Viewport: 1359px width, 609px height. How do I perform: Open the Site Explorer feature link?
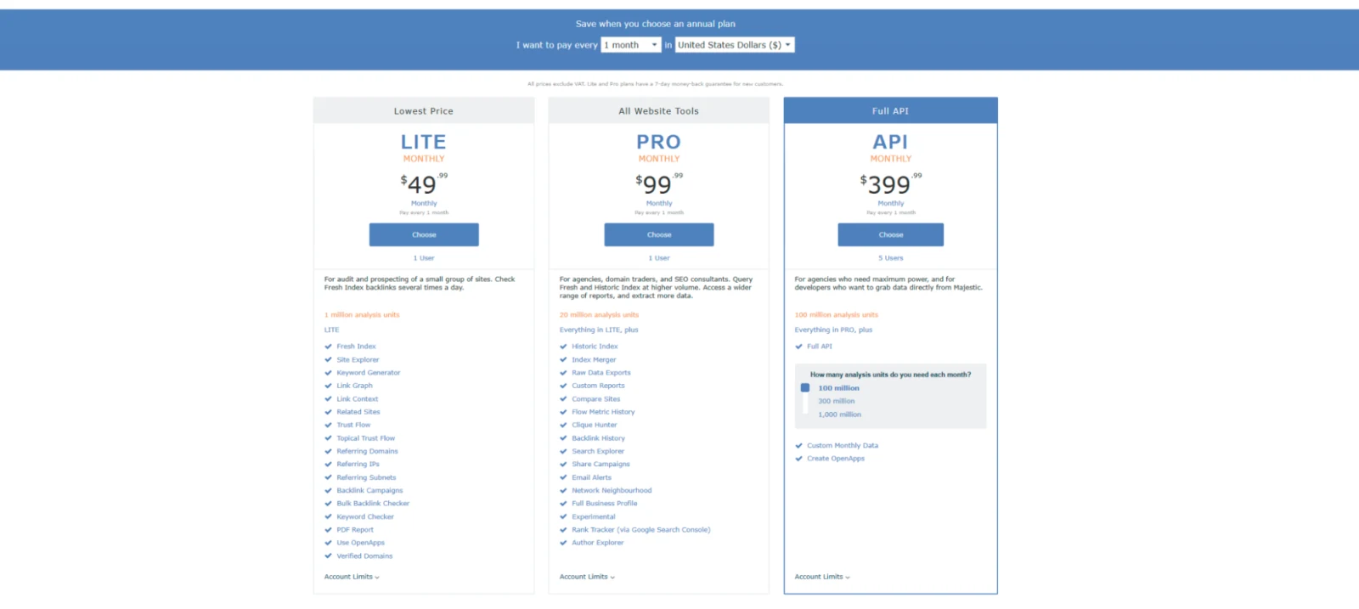358,359
